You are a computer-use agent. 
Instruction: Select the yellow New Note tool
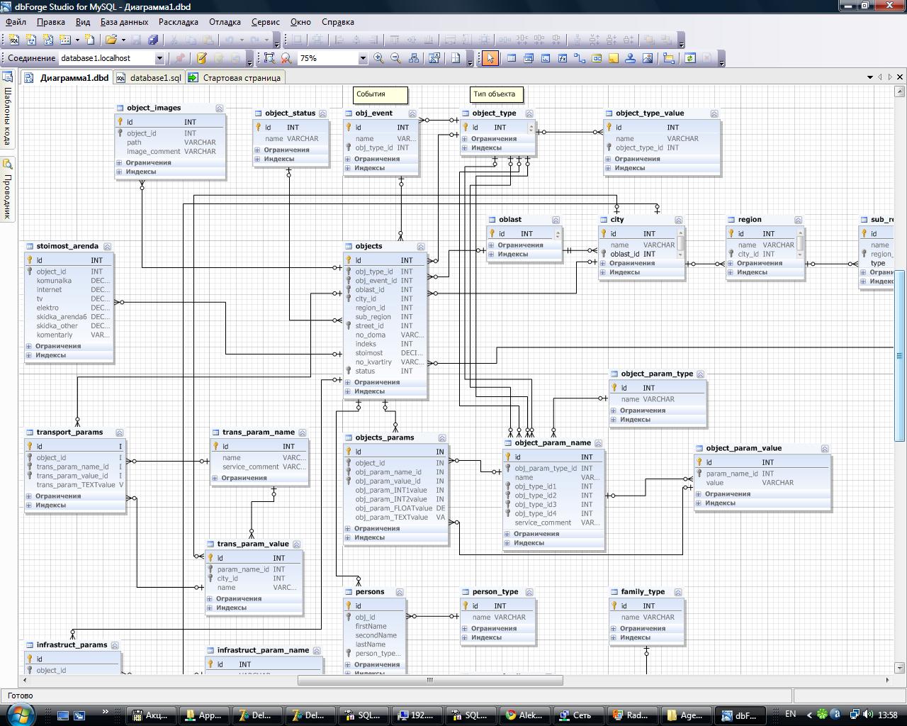pos(614,58)
